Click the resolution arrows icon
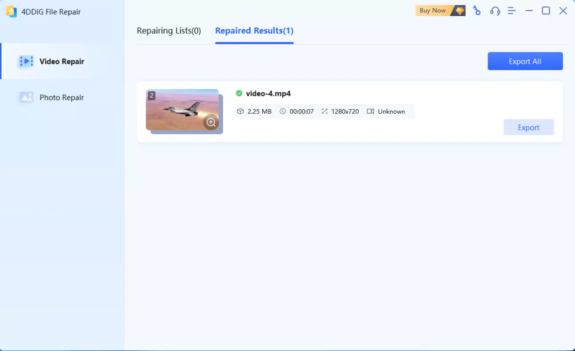 click(325, 111)
